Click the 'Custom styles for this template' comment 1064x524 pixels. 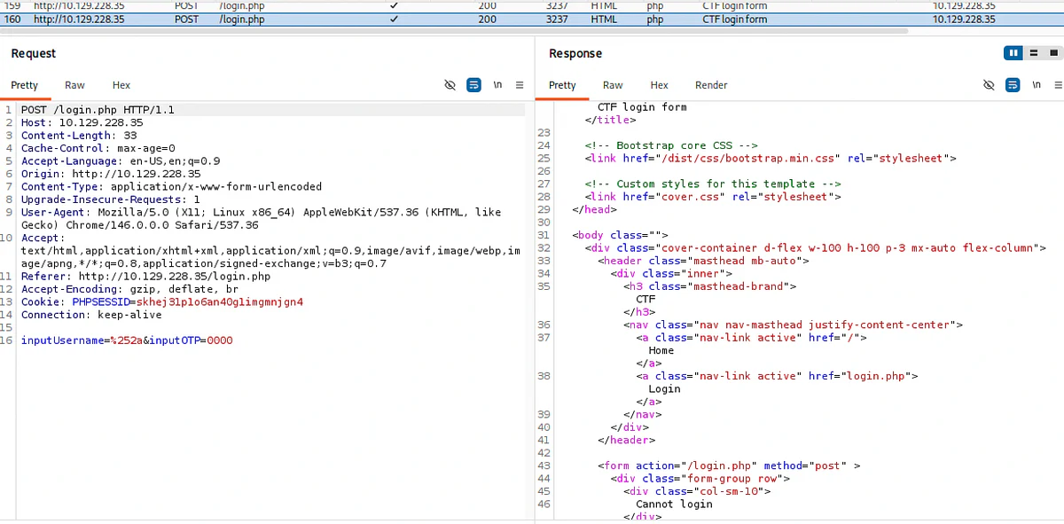tap(713, 184)
